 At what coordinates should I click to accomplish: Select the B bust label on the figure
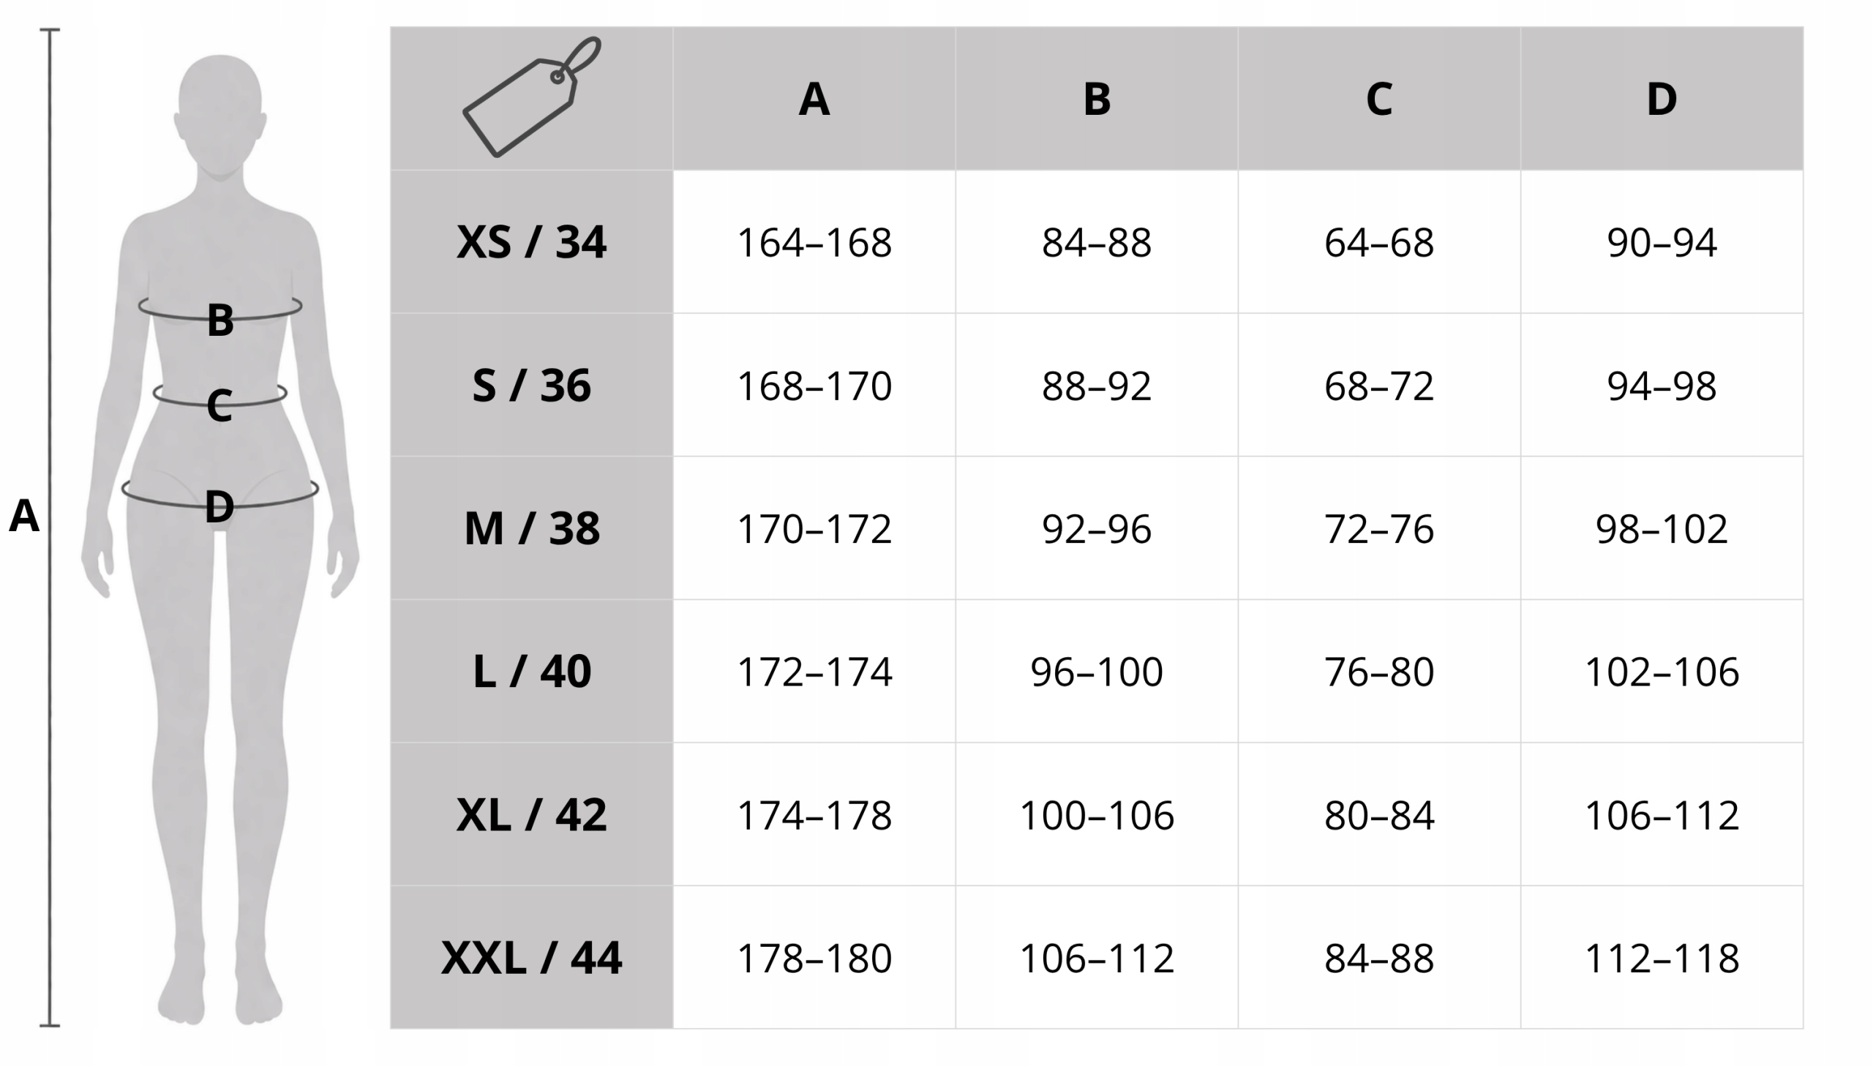tap(220, 320)
